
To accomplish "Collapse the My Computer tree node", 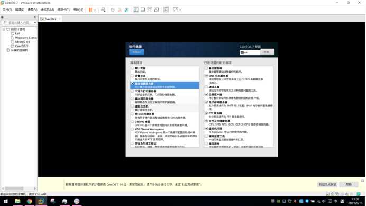I will pyautogui.click(x=4, y=30).
